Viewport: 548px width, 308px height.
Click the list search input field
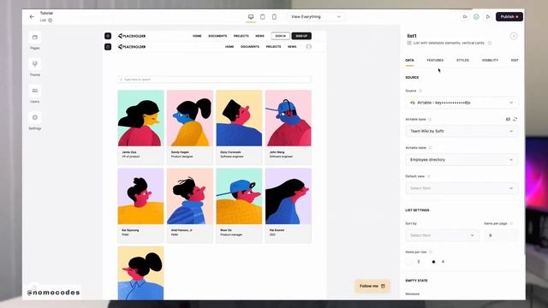pyautogui.click(x=215, y=80)
